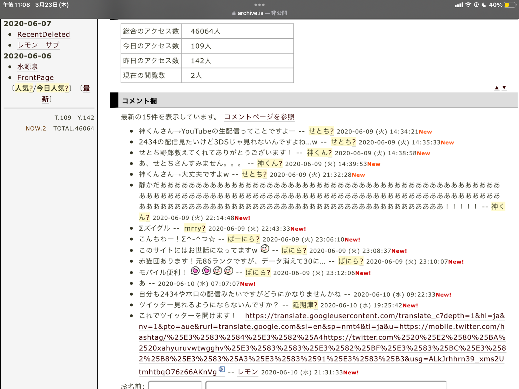This screenshot has width=519, height=389.
Task: Tap the lock icon beside archive.is
Action: 234,13
